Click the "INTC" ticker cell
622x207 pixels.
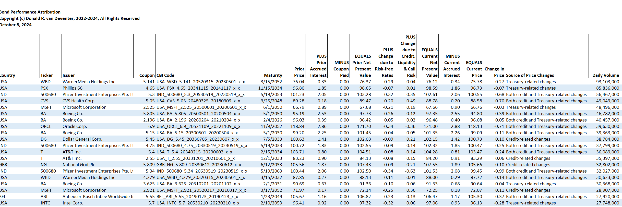click(x=45, y=203)
